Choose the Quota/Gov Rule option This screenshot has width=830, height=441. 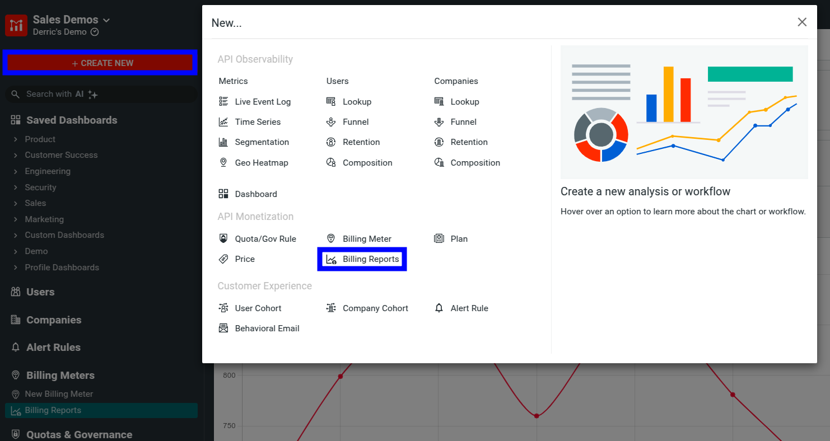point(265,238)
